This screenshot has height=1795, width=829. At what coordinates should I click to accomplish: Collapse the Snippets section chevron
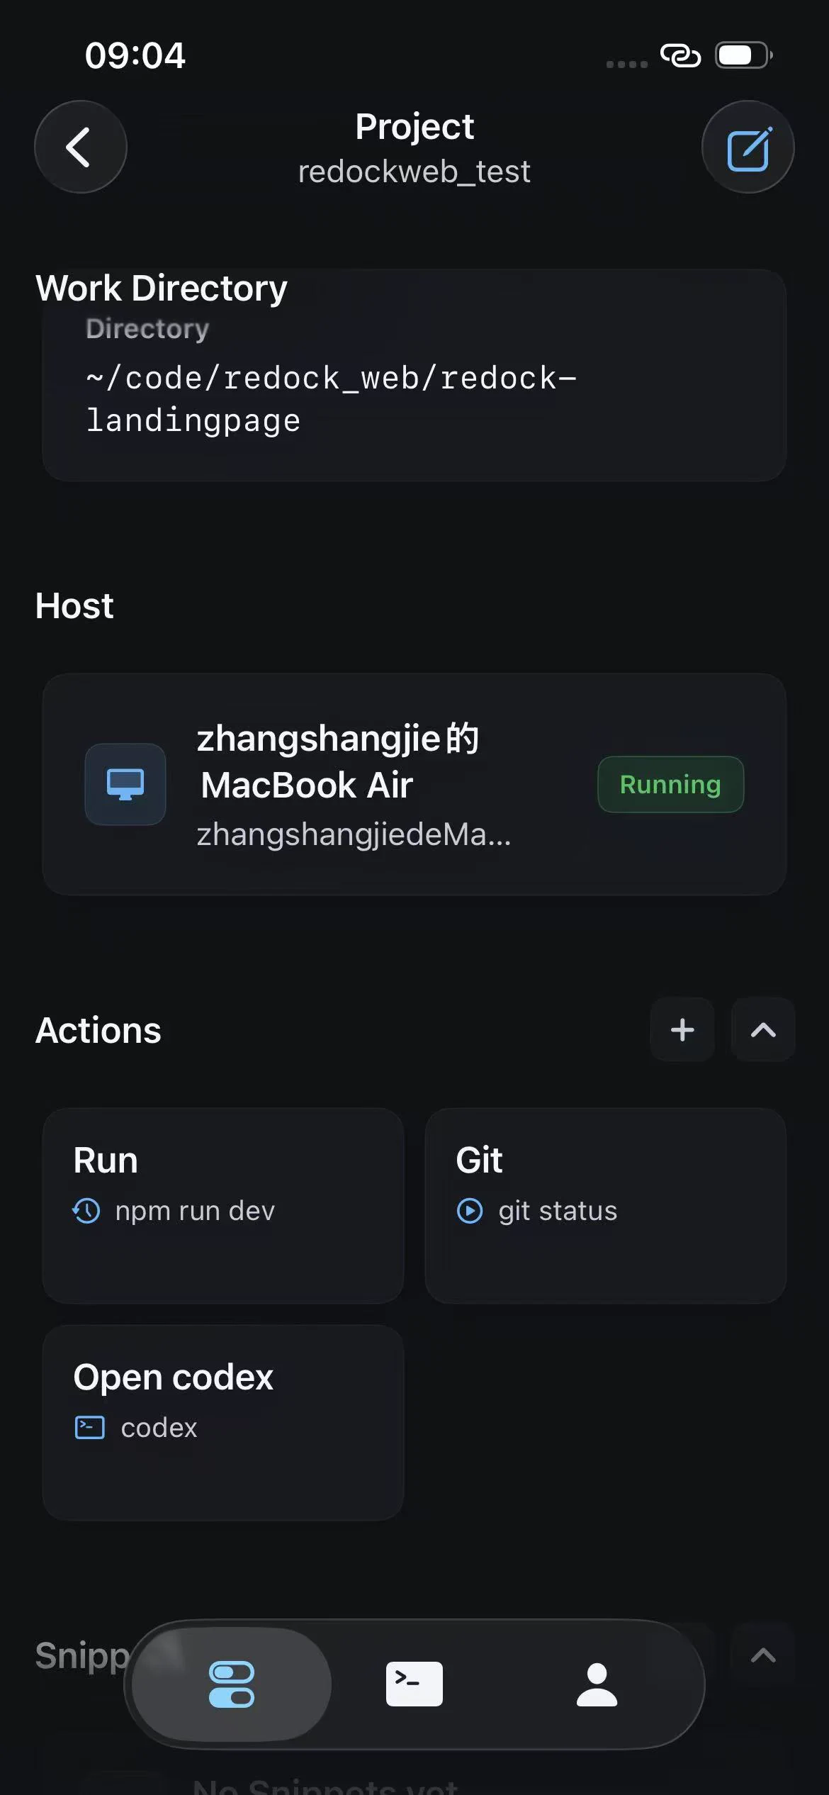click(763, 1655)
